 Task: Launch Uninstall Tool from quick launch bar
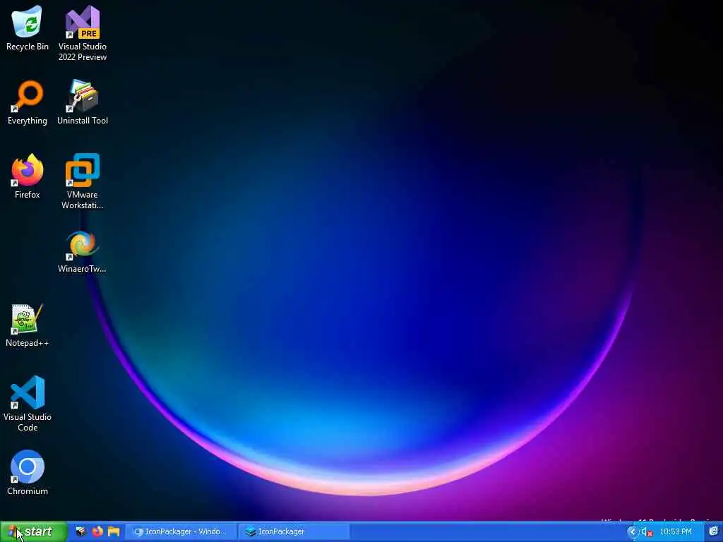[x=81, y=532]
